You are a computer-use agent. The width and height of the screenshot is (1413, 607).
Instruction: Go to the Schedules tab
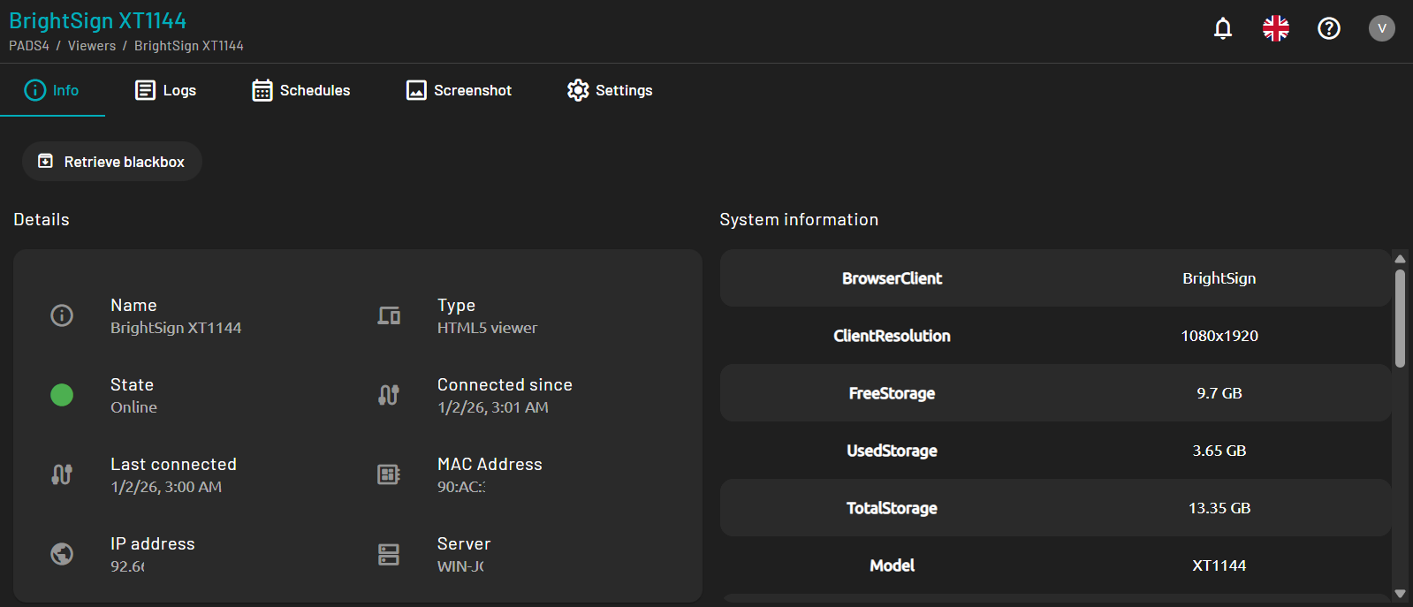pos(301,90)
